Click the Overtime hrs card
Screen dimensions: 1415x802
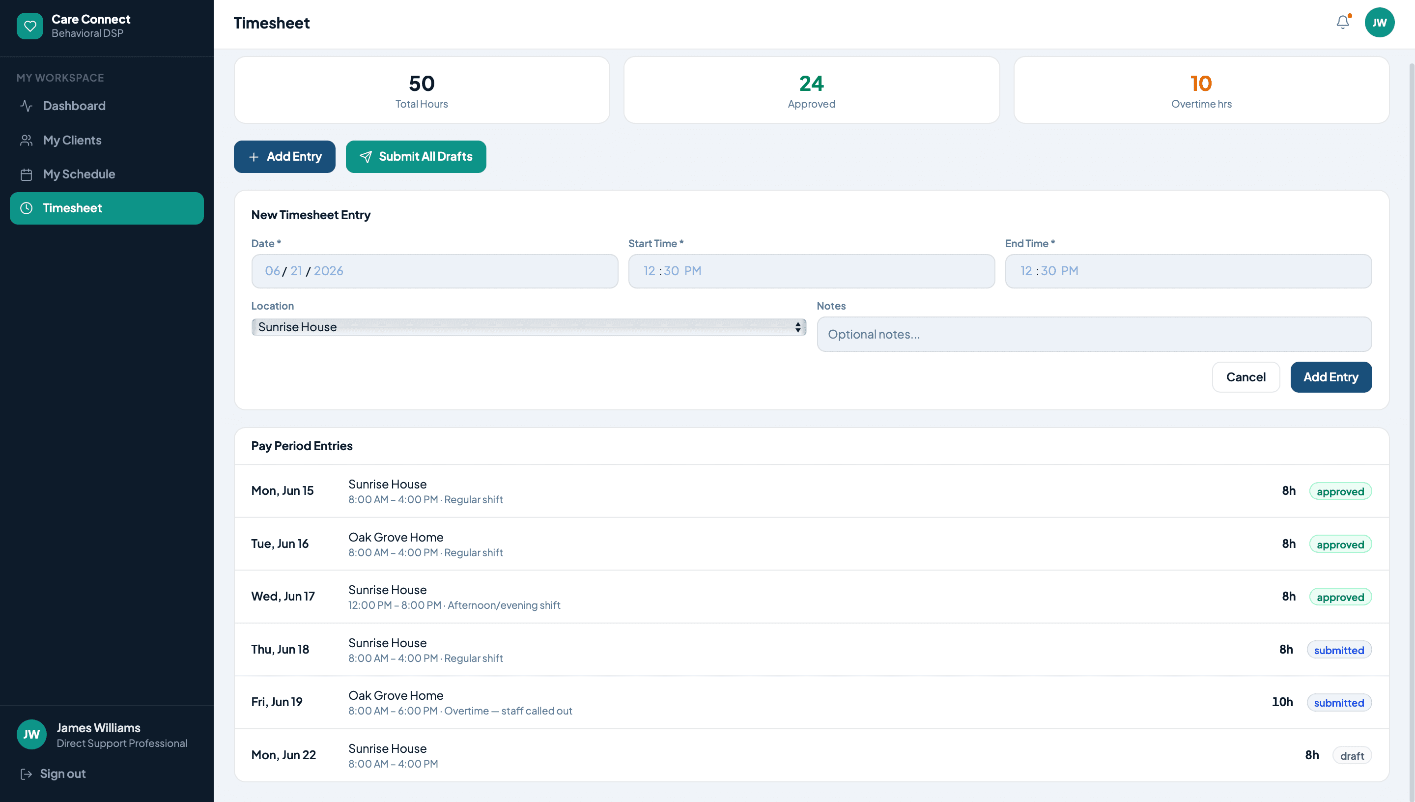(x=1201, y=90)
